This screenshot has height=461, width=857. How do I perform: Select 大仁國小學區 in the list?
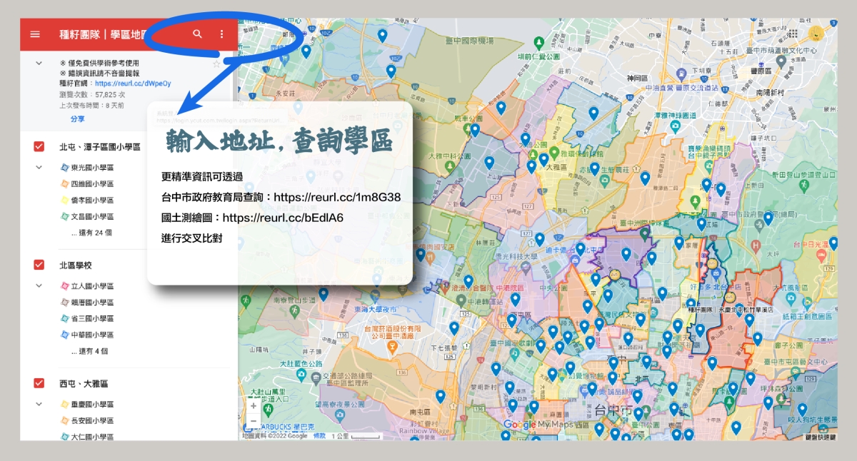point(91,436)
